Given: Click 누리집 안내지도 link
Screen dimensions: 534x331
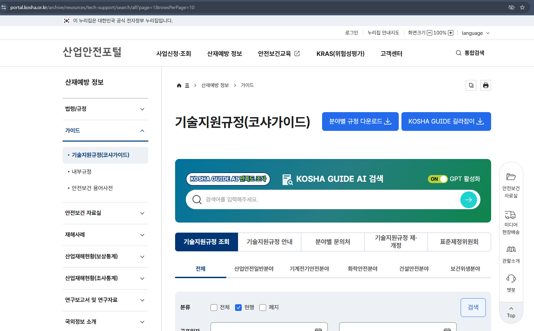Looking at the screenshot, I should pos(383,33).
